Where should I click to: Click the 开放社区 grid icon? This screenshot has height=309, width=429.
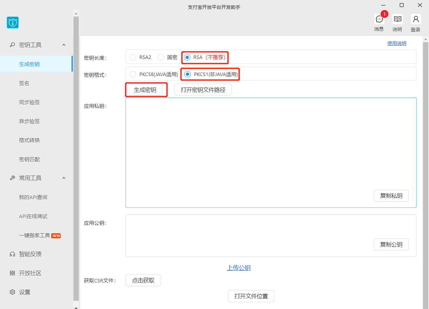[12, 273]
